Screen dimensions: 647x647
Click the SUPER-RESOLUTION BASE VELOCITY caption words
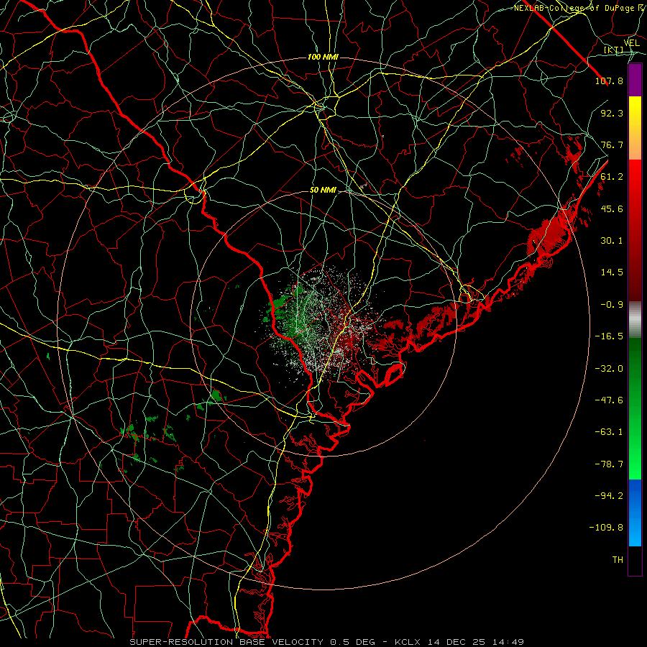pos(226,642)
